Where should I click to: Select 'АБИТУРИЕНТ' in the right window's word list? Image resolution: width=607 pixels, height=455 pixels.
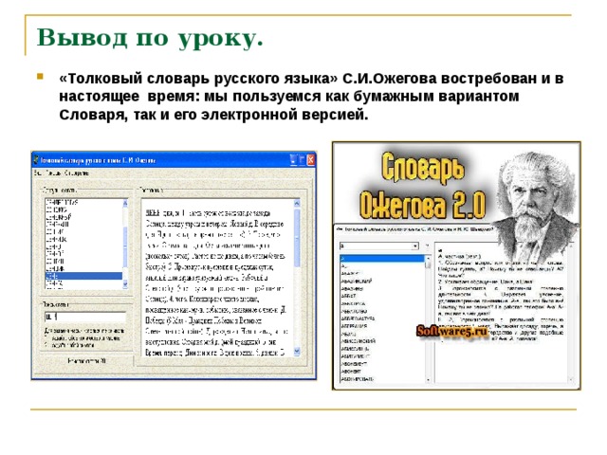(x=356, y=356)
